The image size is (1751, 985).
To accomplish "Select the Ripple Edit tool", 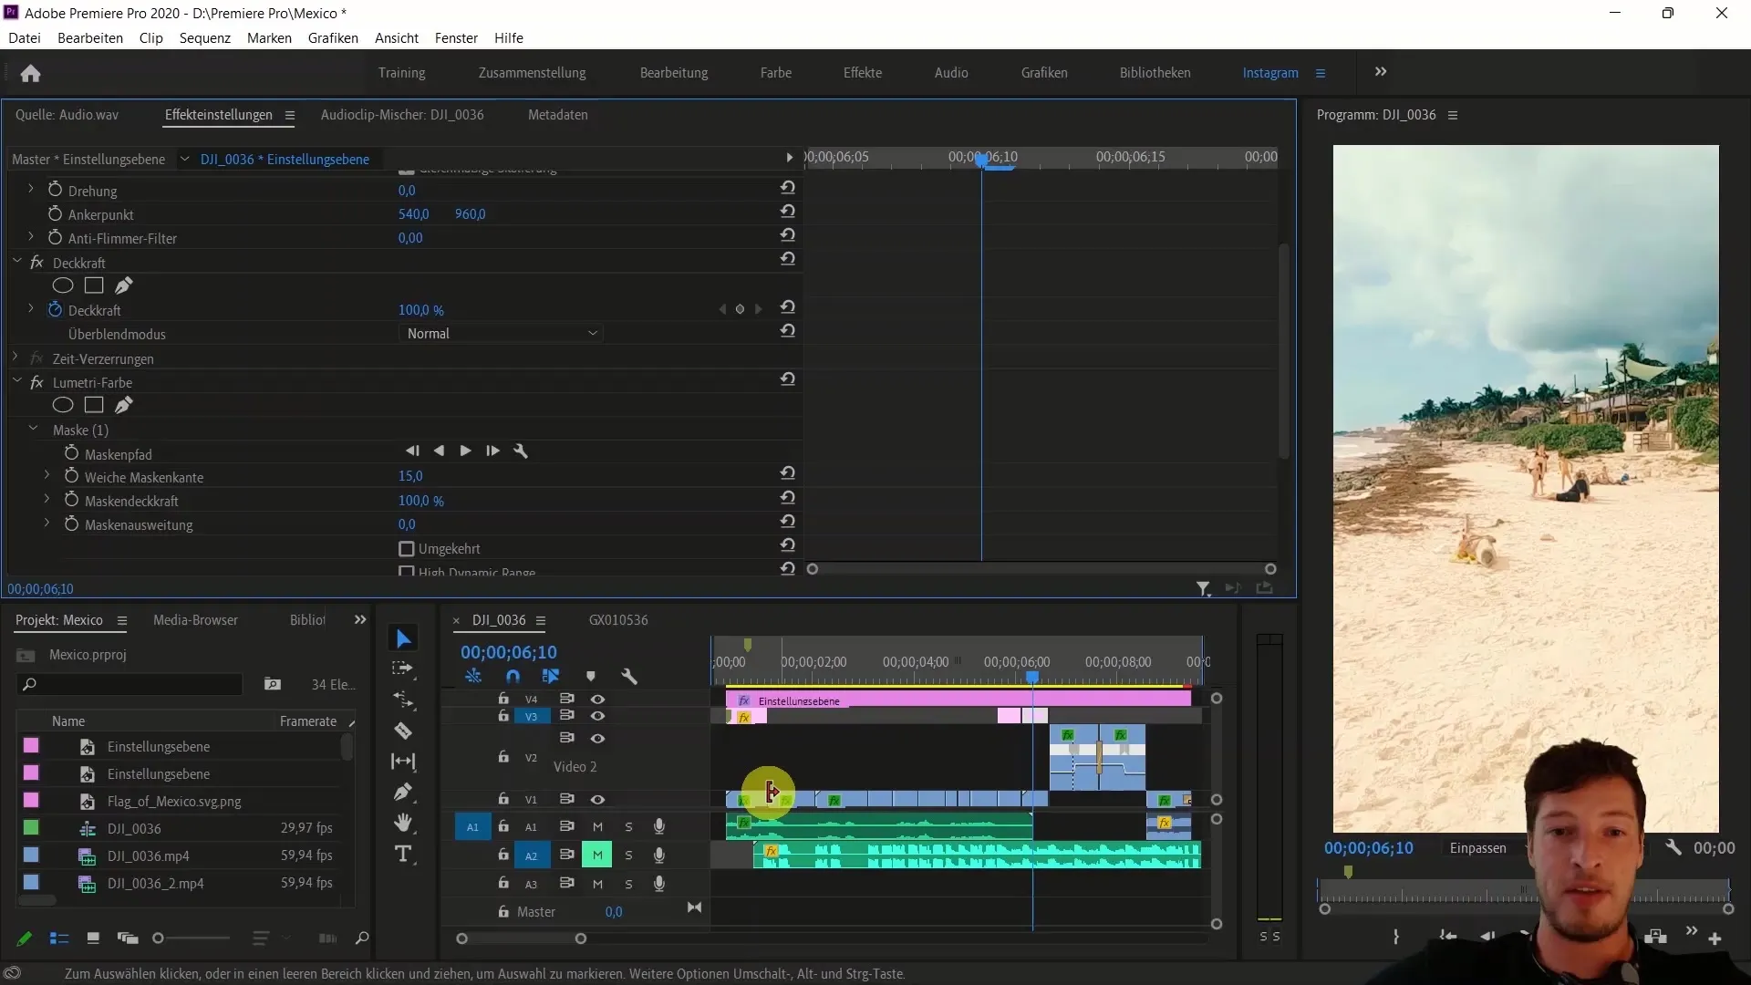I will [x=403, y=700].
